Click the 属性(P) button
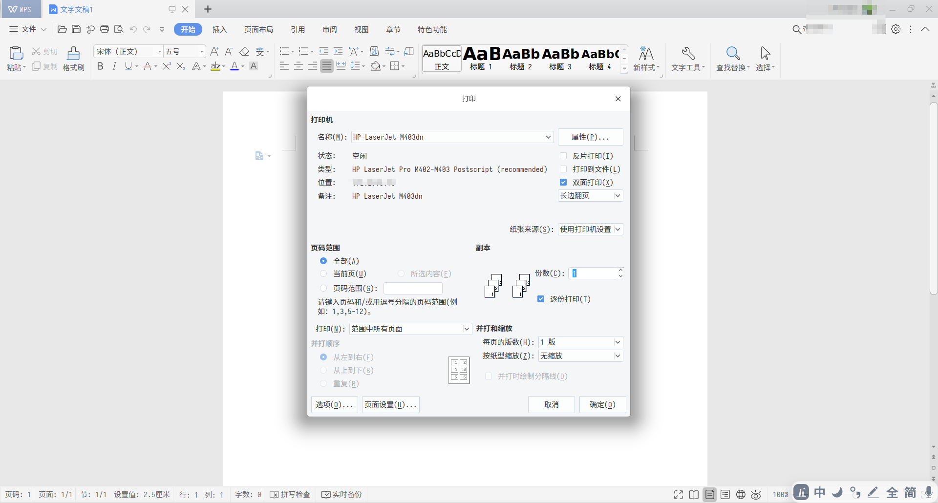The height and width of the screenshot is (503, 938). tap(590, 137)
